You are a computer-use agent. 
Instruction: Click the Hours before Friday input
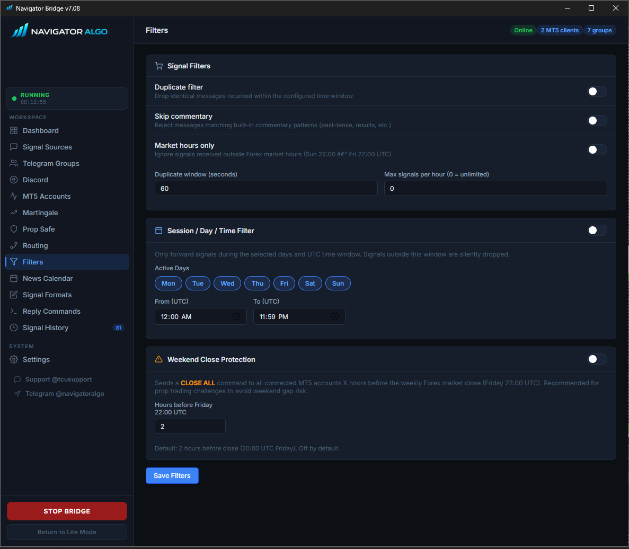[x=190, y=427]
